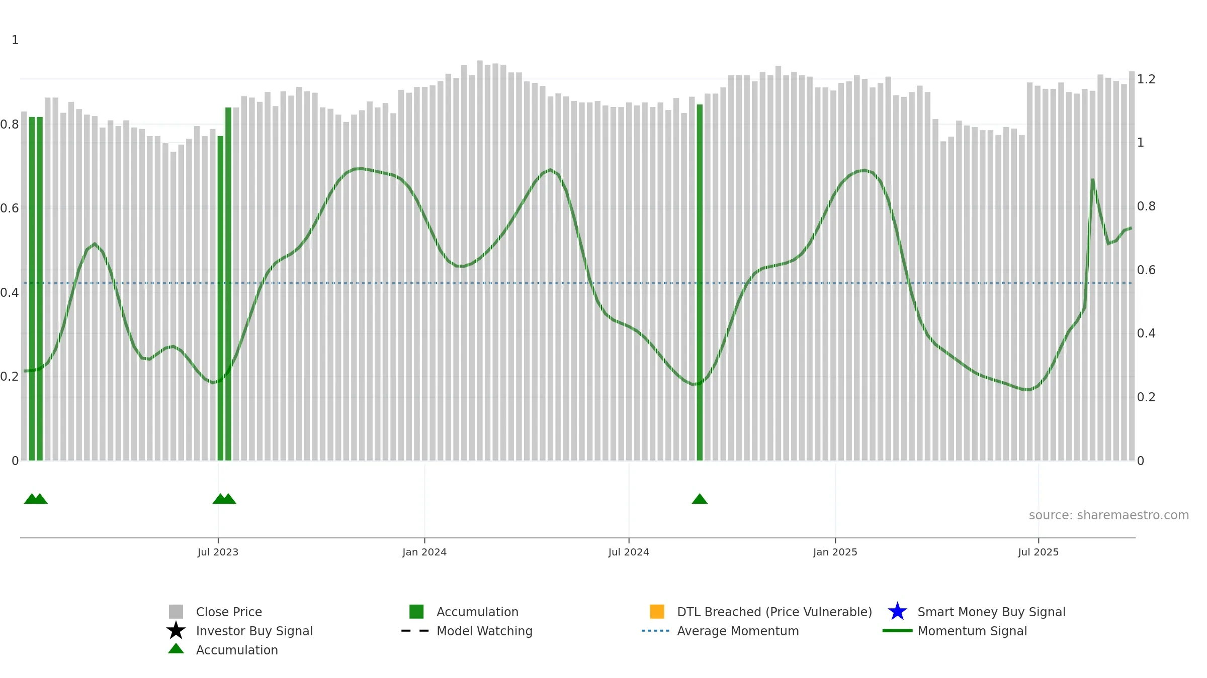This screenshot has width=1207, height=678.
Task: Click the Jan 2024 axis label
Action: click(424, 552)
